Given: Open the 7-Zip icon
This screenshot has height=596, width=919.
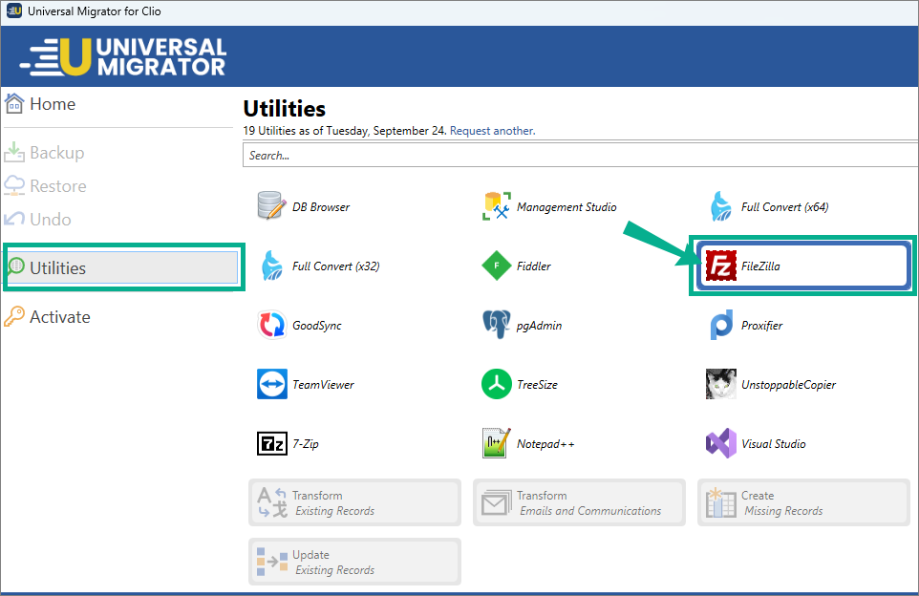Looking at the screenshot, I should pos(272,443).
